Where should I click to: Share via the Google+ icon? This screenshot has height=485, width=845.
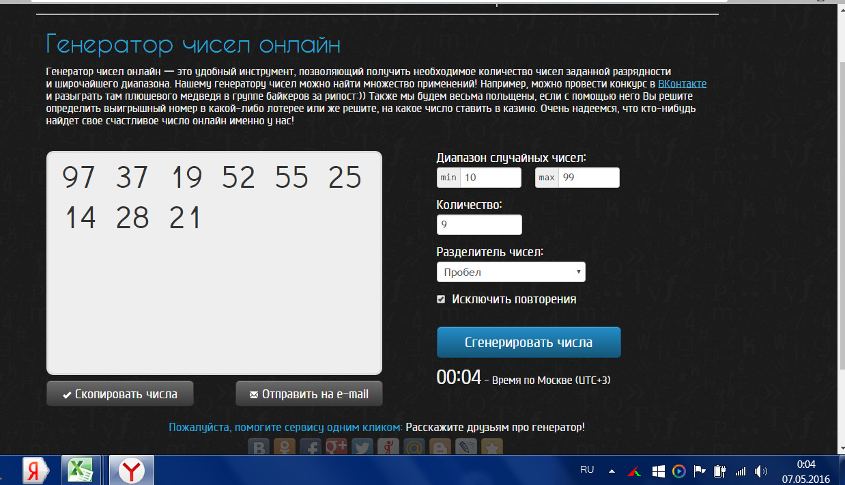(336, 447)
